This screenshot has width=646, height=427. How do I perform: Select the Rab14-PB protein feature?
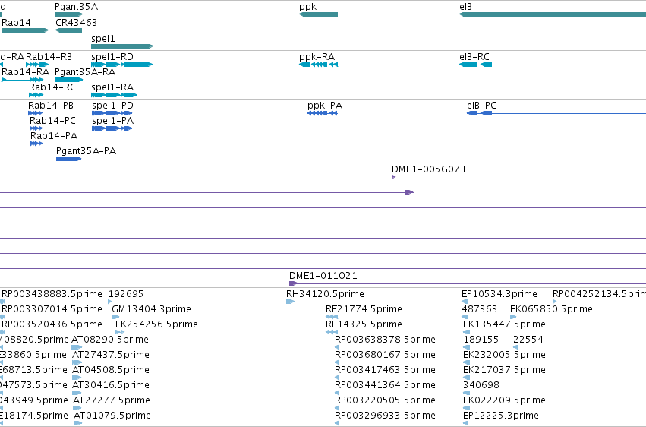36,113
